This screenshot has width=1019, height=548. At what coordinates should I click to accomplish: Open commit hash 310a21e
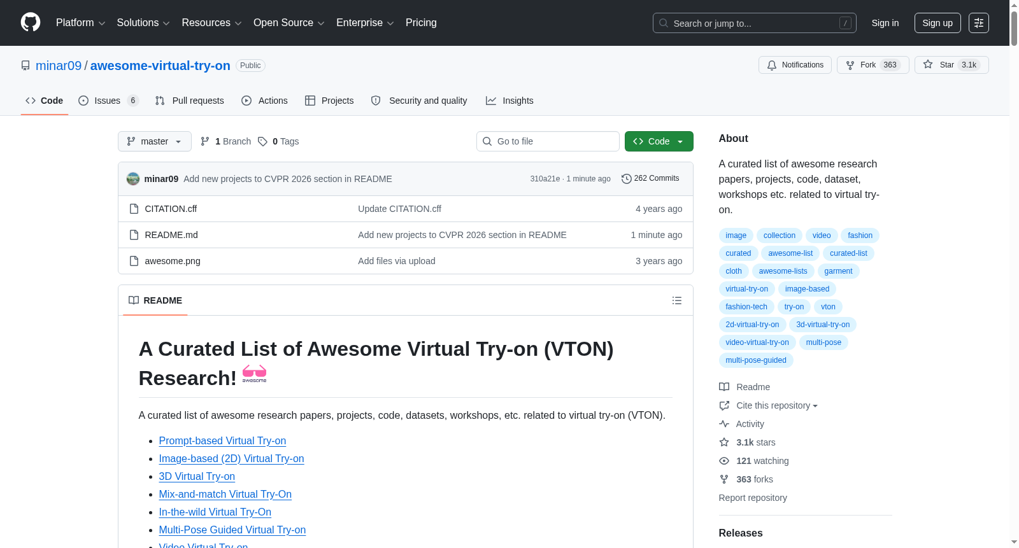545,179
